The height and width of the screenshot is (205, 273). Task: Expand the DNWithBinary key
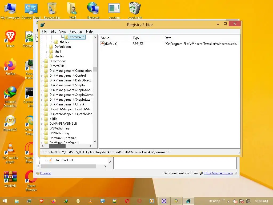[x=41, y=128]
